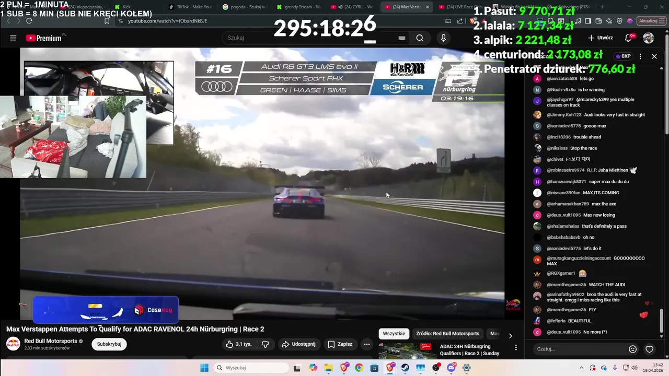
Task: Open options for ADAC 24H recommended video
Action: click(516, 348)
